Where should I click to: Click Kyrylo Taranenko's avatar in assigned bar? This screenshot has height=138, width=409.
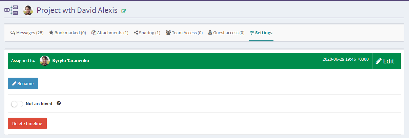(x=45, y=61)
